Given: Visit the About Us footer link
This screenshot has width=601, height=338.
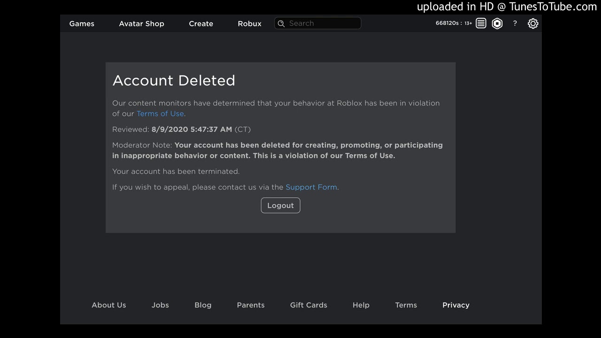Looking at the screenshot, I should (109, 305).
